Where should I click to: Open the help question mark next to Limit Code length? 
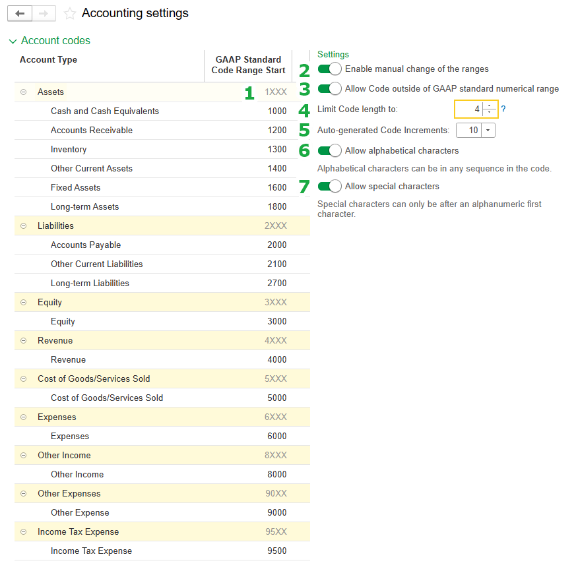pos(503,109)
